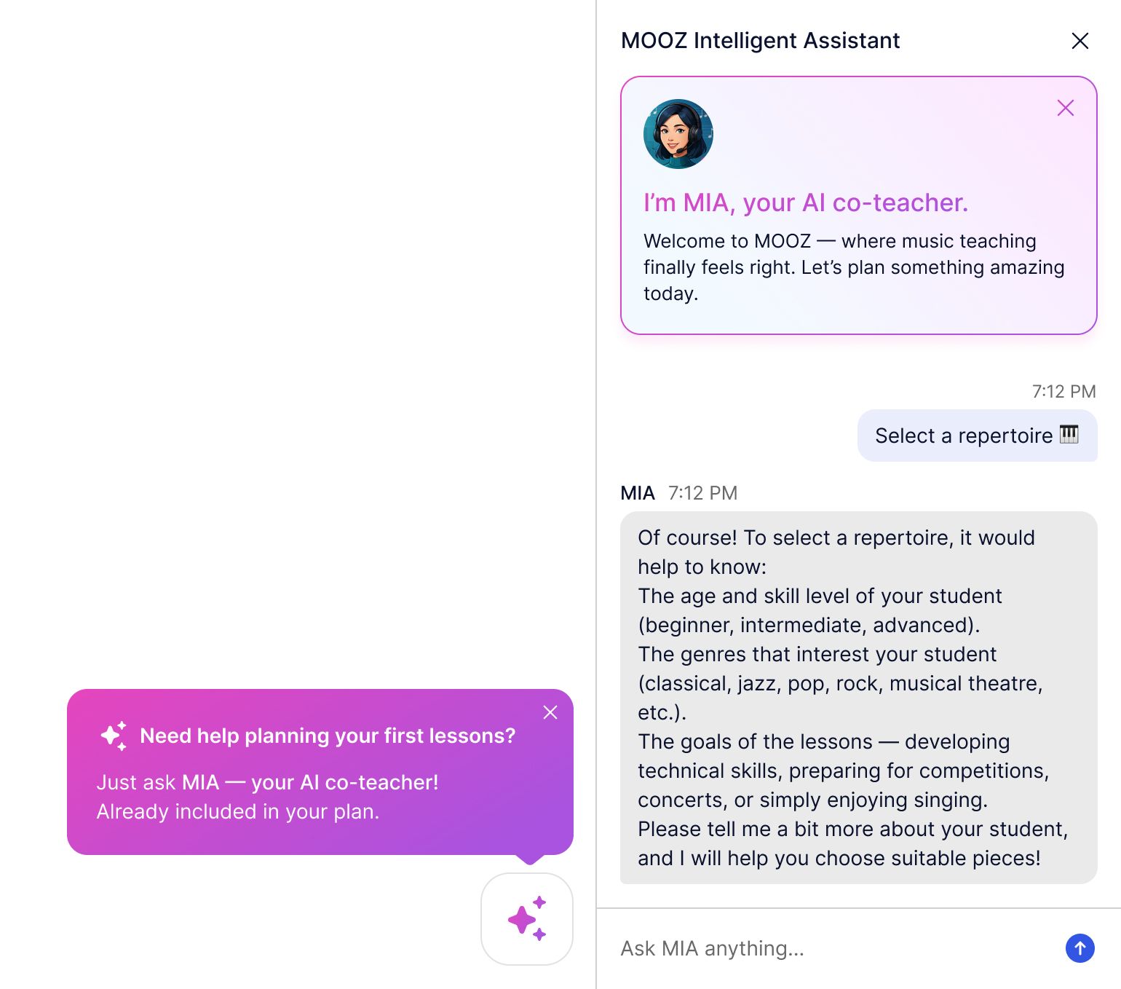Open MIA assistant via the sparkle button

(526, 919)
